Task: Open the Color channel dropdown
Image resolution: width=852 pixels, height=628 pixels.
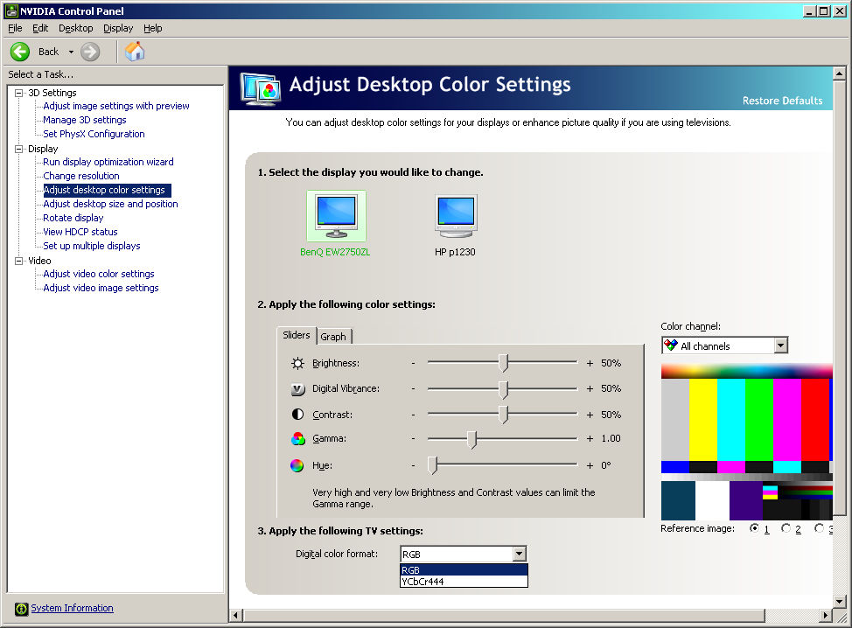Action: (725, 346)
